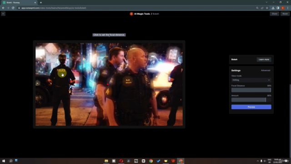Show hidden system tray icons chevron
The height and width of the screenshot is (164, 291).
point(258,161)
